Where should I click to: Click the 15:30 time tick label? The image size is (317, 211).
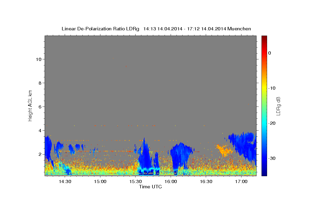click(136, 182)
